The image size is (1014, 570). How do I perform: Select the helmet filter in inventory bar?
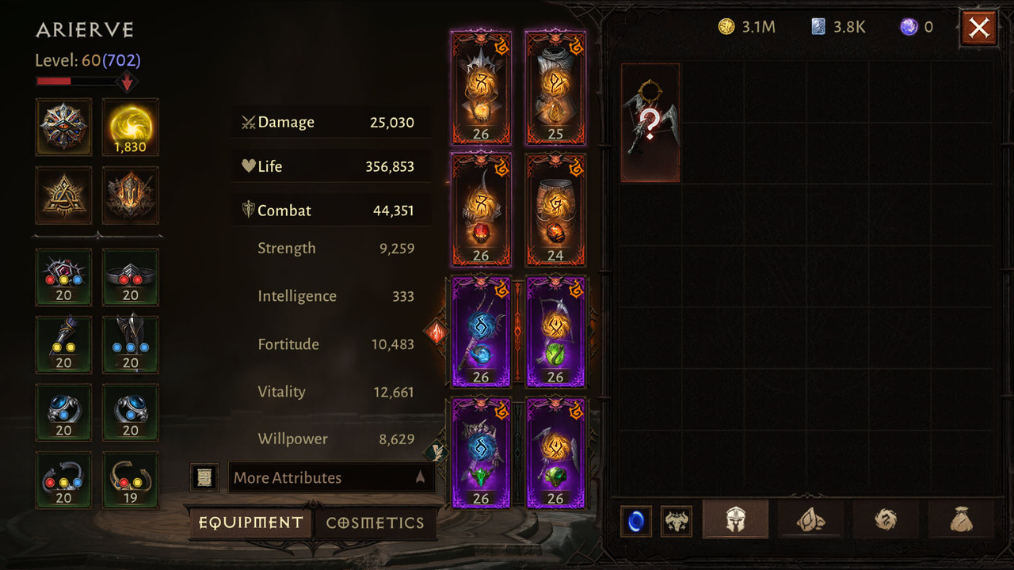735,519
